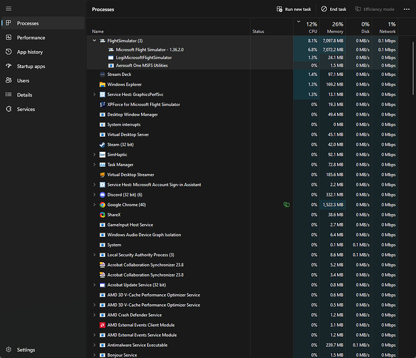416x358 pixels.
Task: Select the Desktop Window Manager row
Action: pos(242,115)
